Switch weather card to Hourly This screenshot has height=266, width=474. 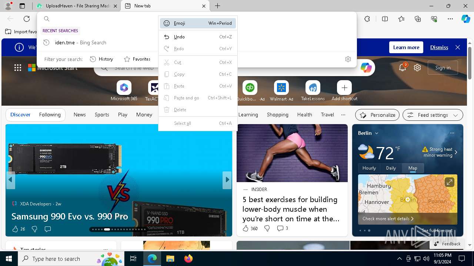[369, 168]
